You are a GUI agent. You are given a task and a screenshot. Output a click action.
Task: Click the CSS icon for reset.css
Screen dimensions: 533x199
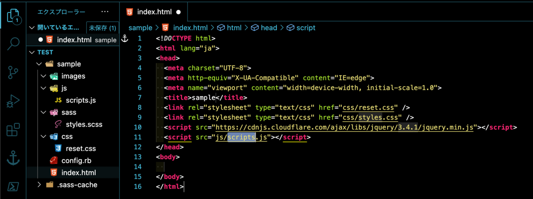pyautogui.click(x=58, y=148)
